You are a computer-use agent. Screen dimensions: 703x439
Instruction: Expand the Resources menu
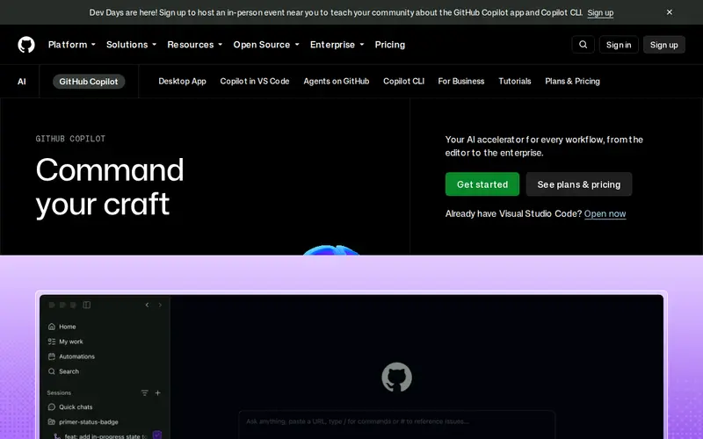195,45
